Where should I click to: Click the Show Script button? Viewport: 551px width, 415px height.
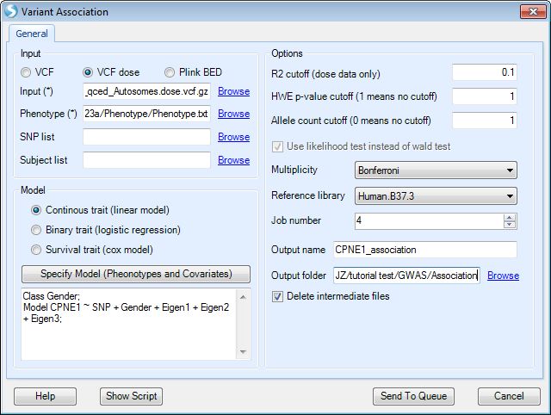[x=132, y=396]
